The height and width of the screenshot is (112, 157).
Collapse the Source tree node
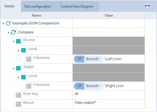[13, 41]
